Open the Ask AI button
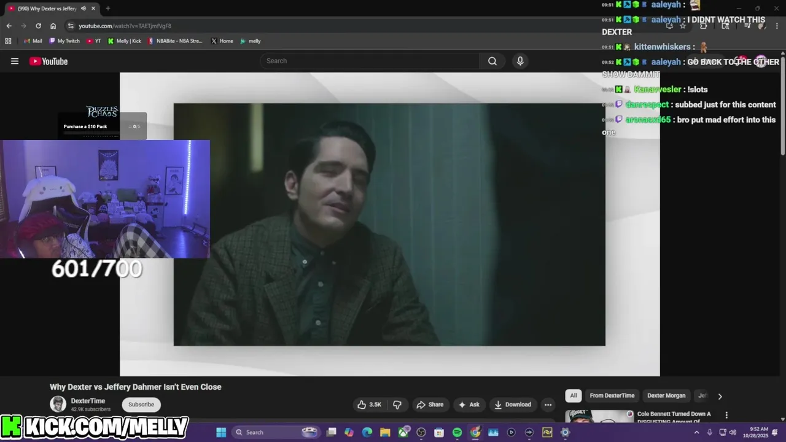This screenshot has height=442, width=786. (x=469, y=405)
